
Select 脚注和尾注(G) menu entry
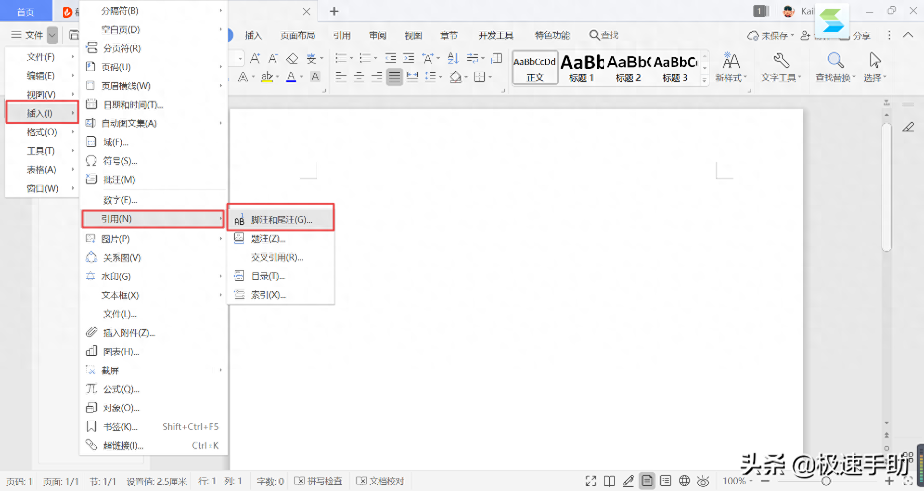tap(281, 220)
